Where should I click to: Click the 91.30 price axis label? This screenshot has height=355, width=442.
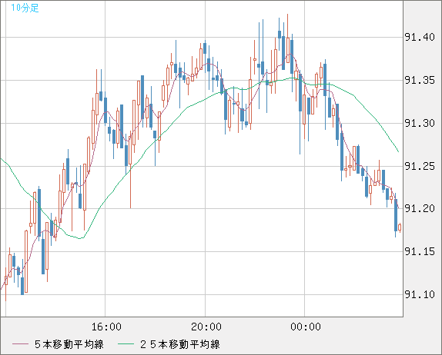pos(420,123)
